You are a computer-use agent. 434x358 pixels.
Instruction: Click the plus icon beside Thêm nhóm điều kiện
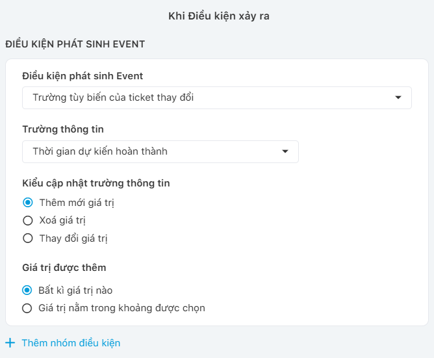(10, 343)
